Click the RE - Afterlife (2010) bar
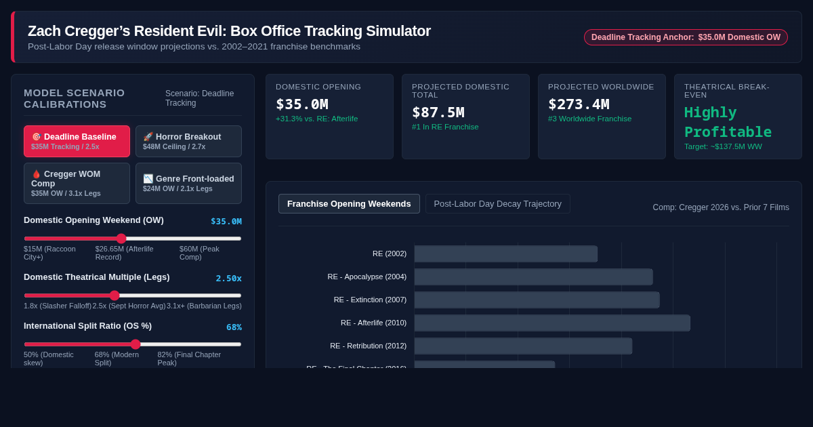 click(x=552, y=323)
